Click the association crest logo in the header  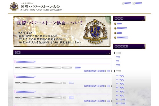coord(14,6)
